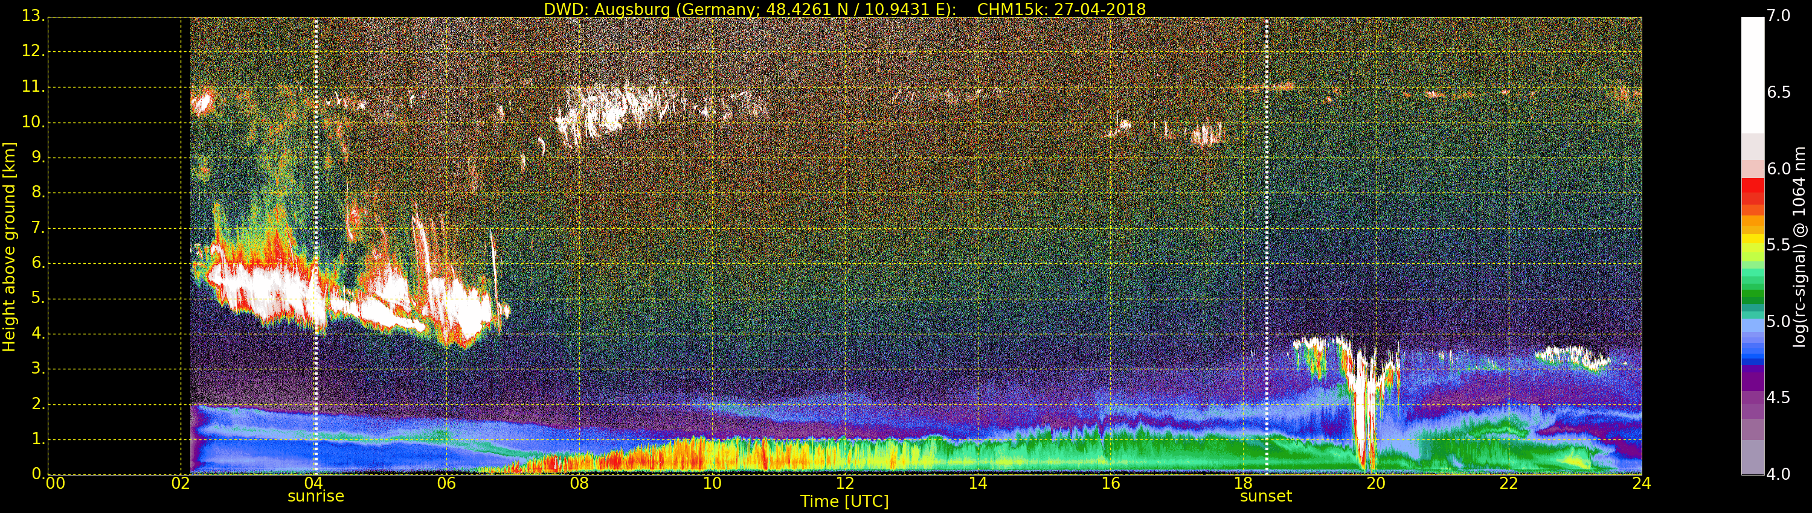Click the '02' time tick label
Image resolution: width=1812 pixels, height=513 pixels.
tap(181, 483)
